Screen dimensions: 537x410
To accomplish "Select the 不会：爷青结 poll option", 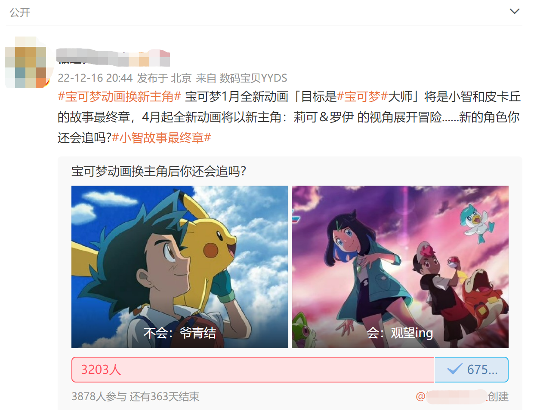I will (x=180, y=333).
